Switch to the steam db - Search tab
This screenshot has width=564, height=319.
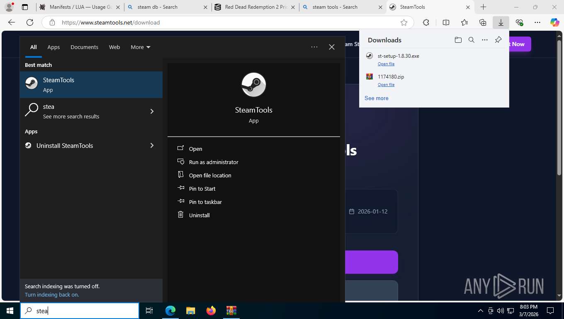(168, 7)
